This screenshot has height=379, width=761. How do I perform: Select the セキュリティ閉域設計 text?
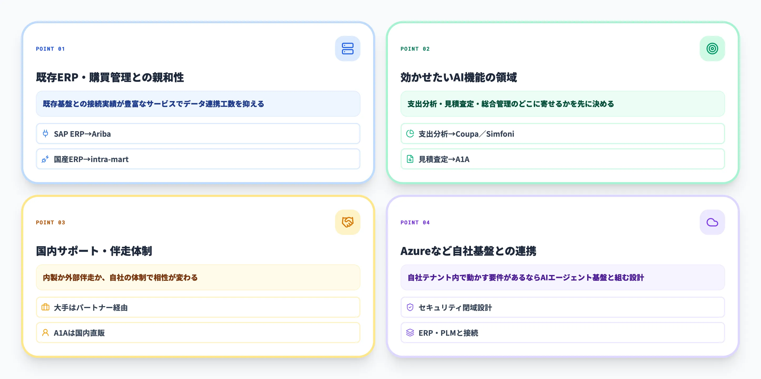click(x=455, y=307)
